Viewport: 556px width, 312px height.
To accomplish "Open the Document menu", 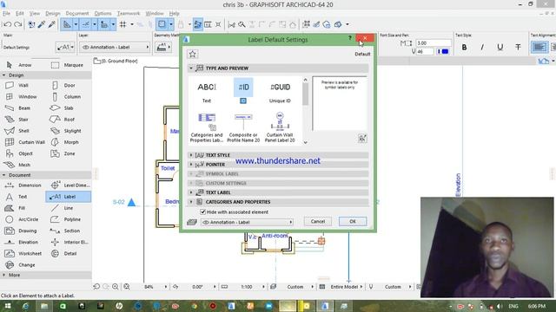I will [77, 14].
